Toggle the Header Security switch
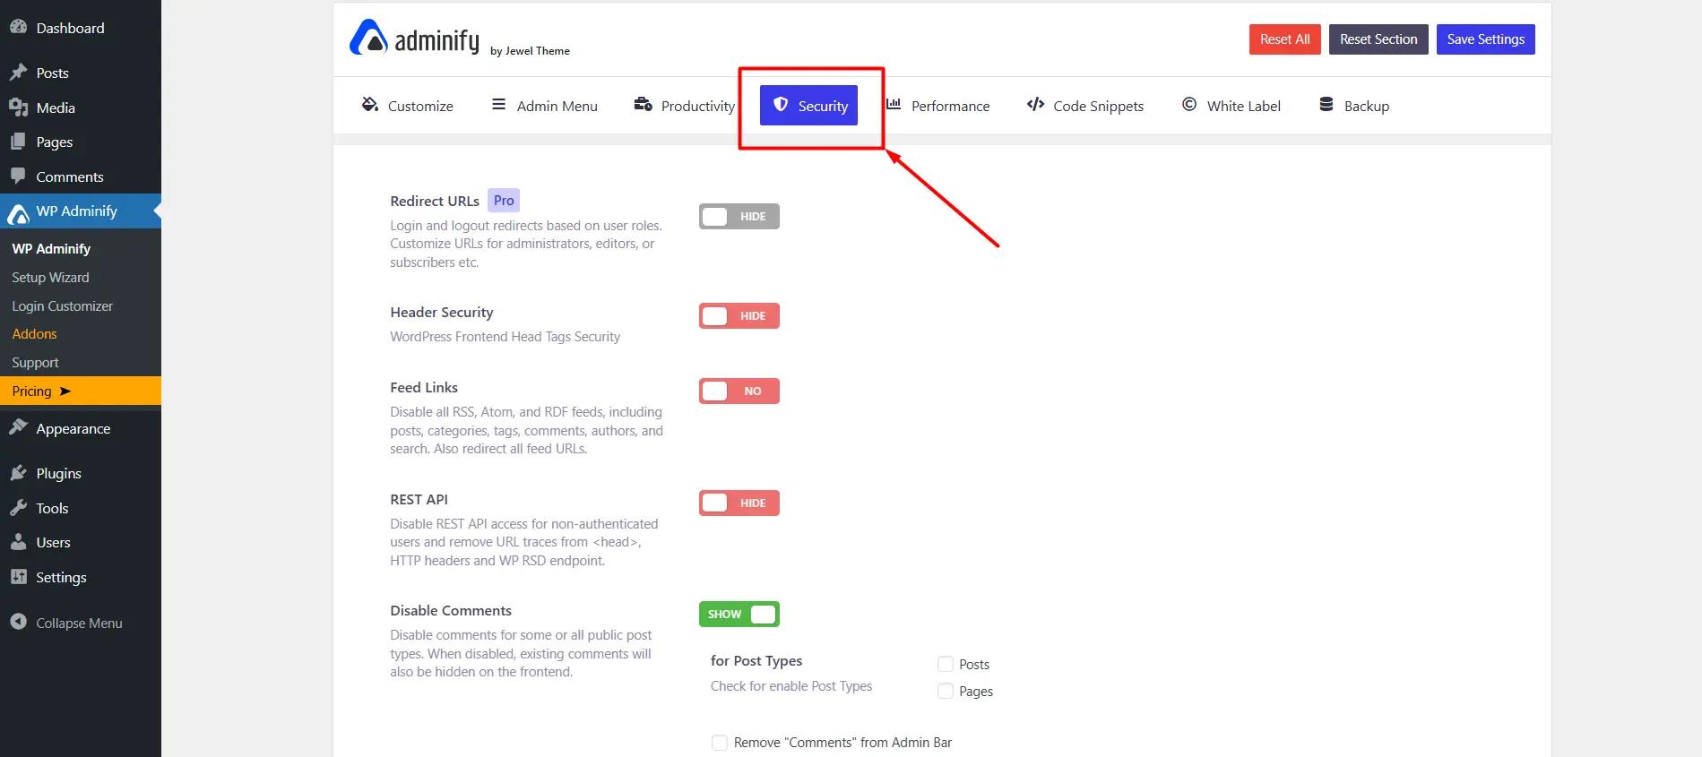Viewport: 1702px width, 757px height. tap(739, 315)
